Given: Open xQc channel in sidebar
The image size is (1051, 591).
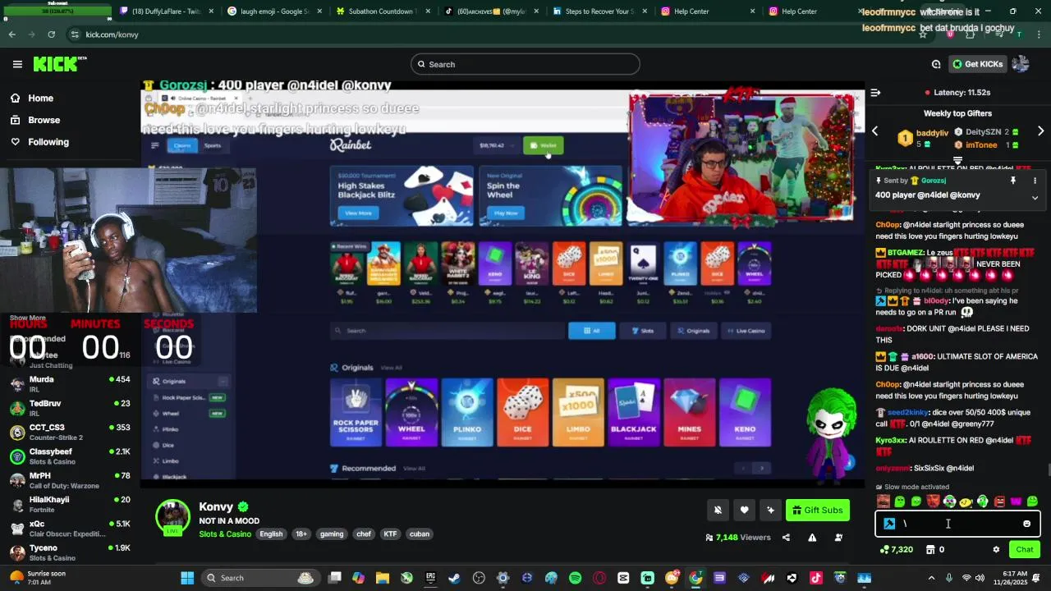Looking at the screenshot, I should point(70,528).
